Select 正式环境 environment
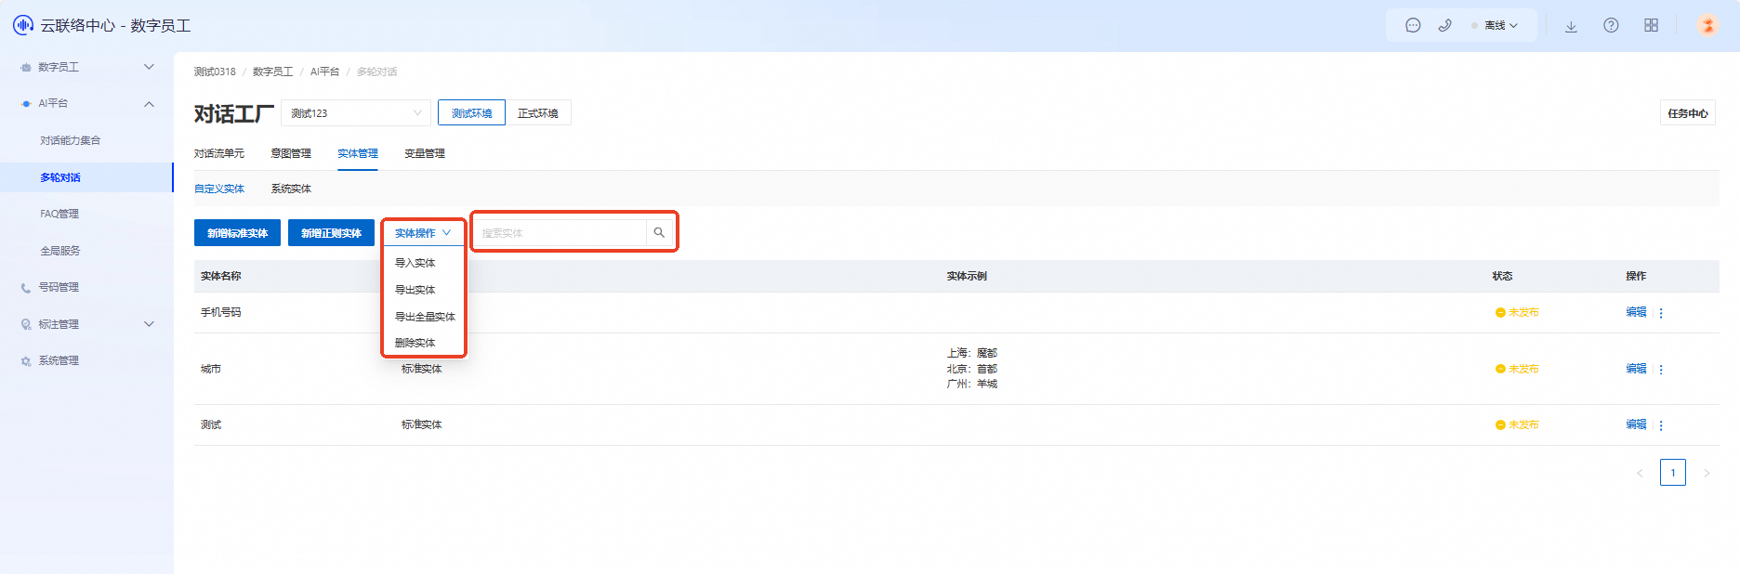This screenshot has width=1740, height=574. coord(538,113)
